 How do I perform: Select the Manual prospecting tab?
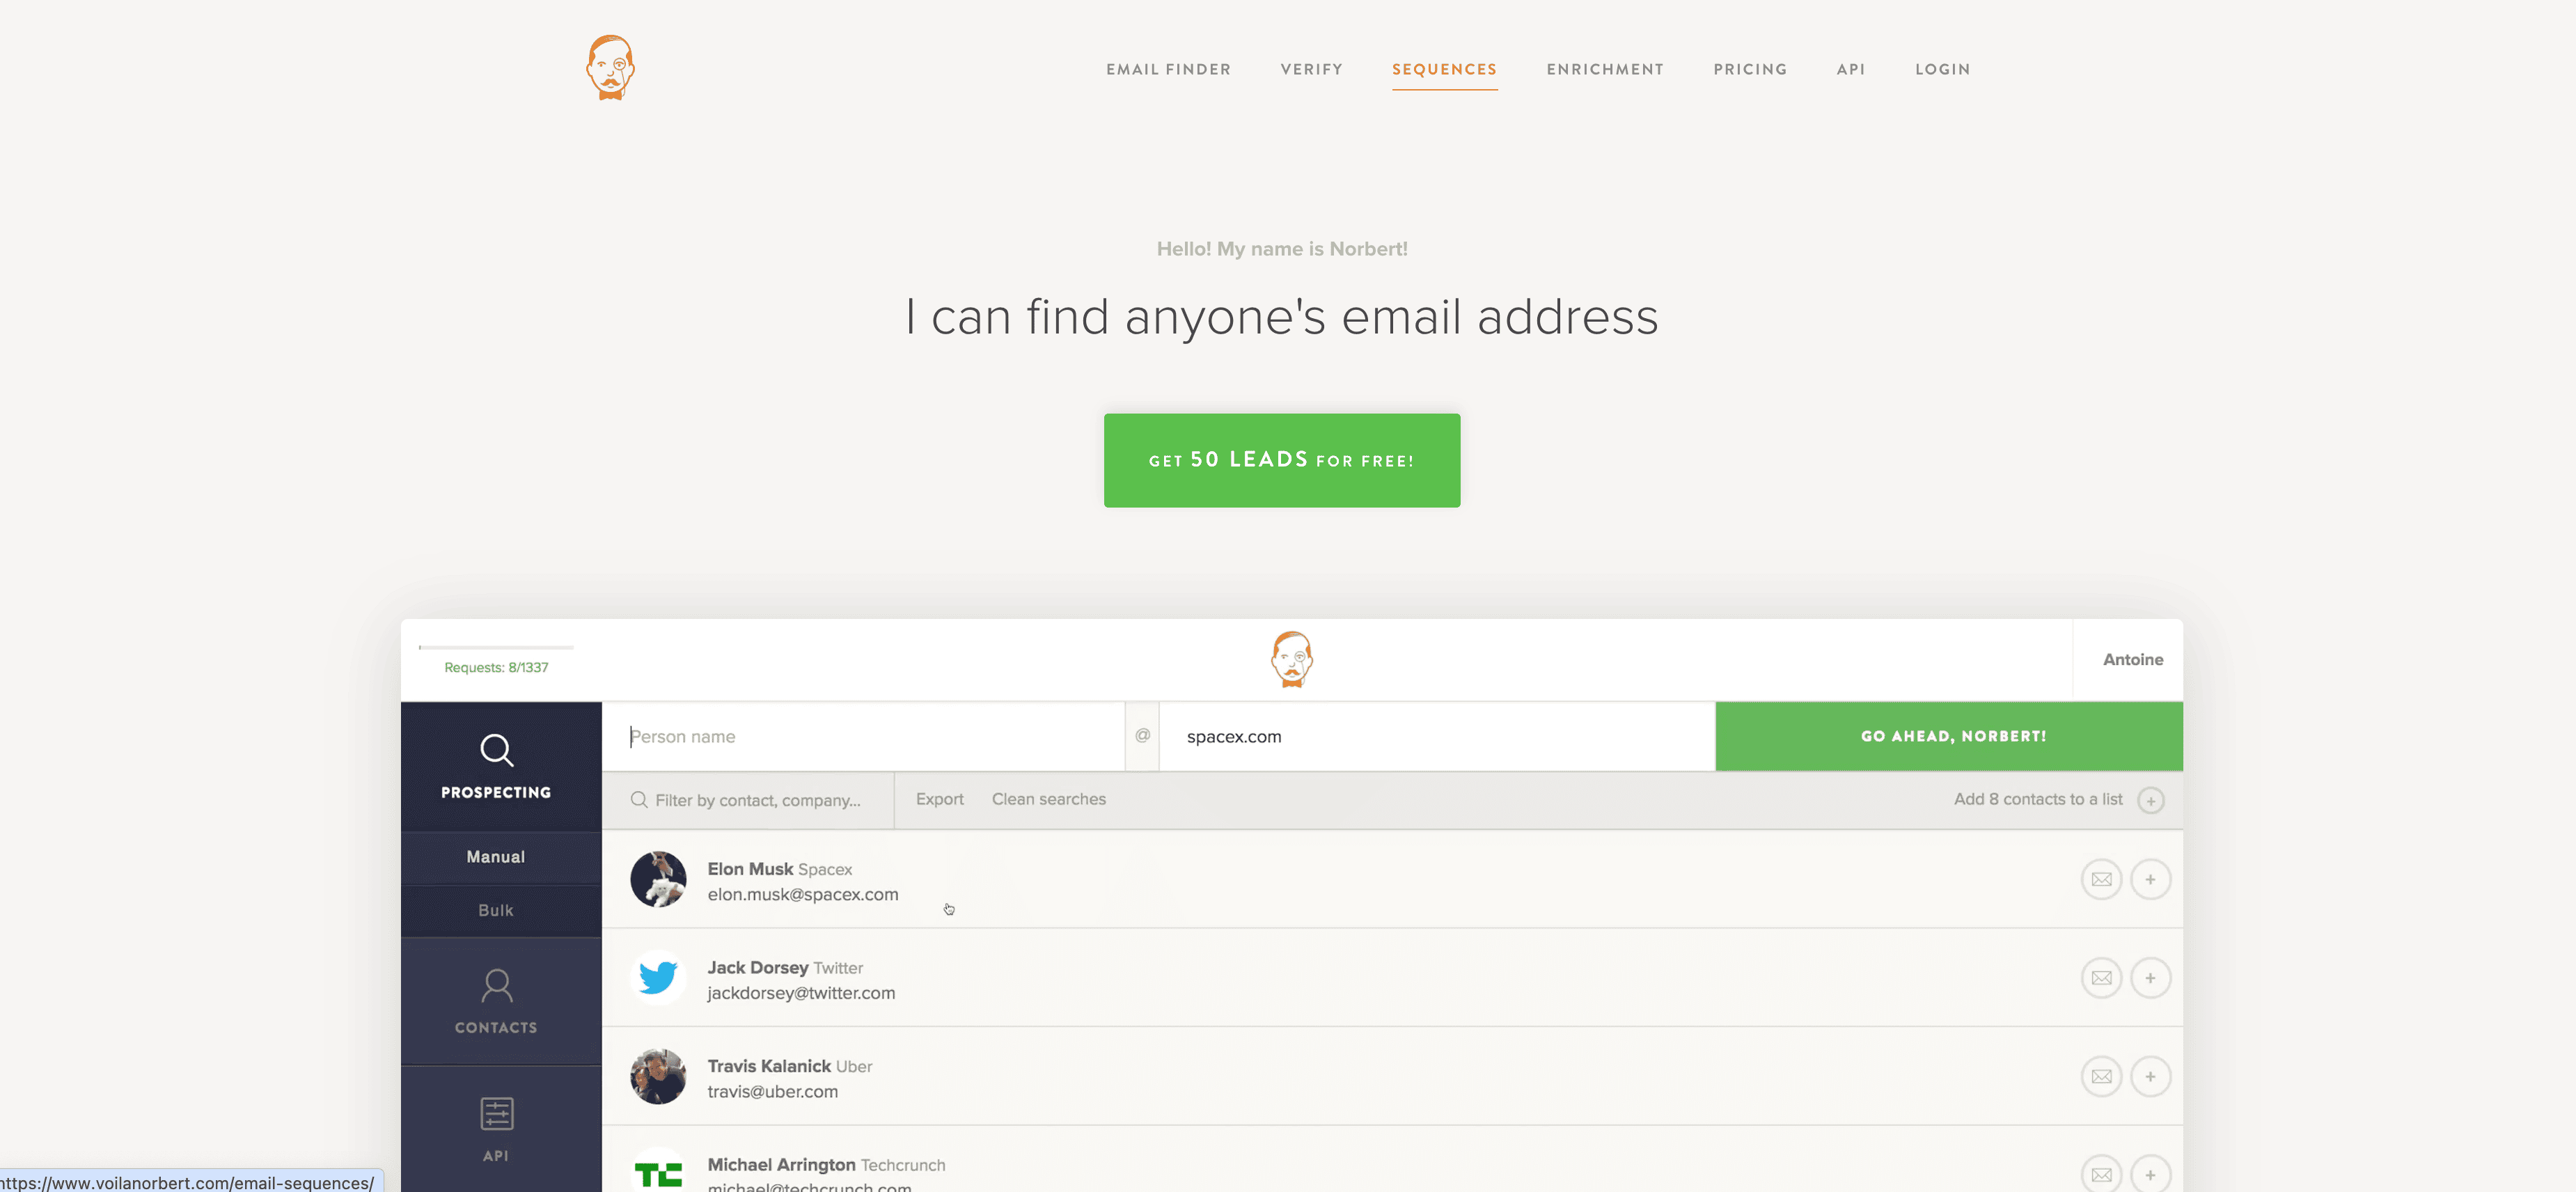496,857
